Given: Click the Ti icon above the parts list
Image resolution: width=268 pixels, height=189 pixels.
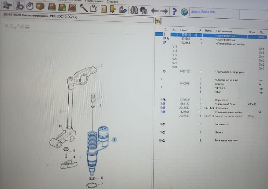Looking at the screenshot, I should click(x=158, y=21).
